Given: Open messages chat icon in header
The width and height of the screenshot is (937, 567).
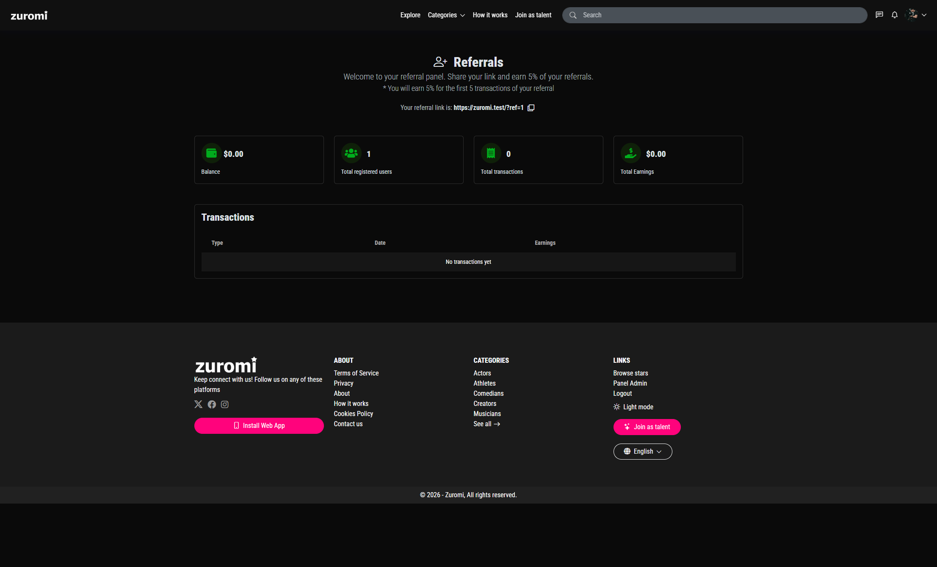Looking at the screenshot, I should [879, 15].
